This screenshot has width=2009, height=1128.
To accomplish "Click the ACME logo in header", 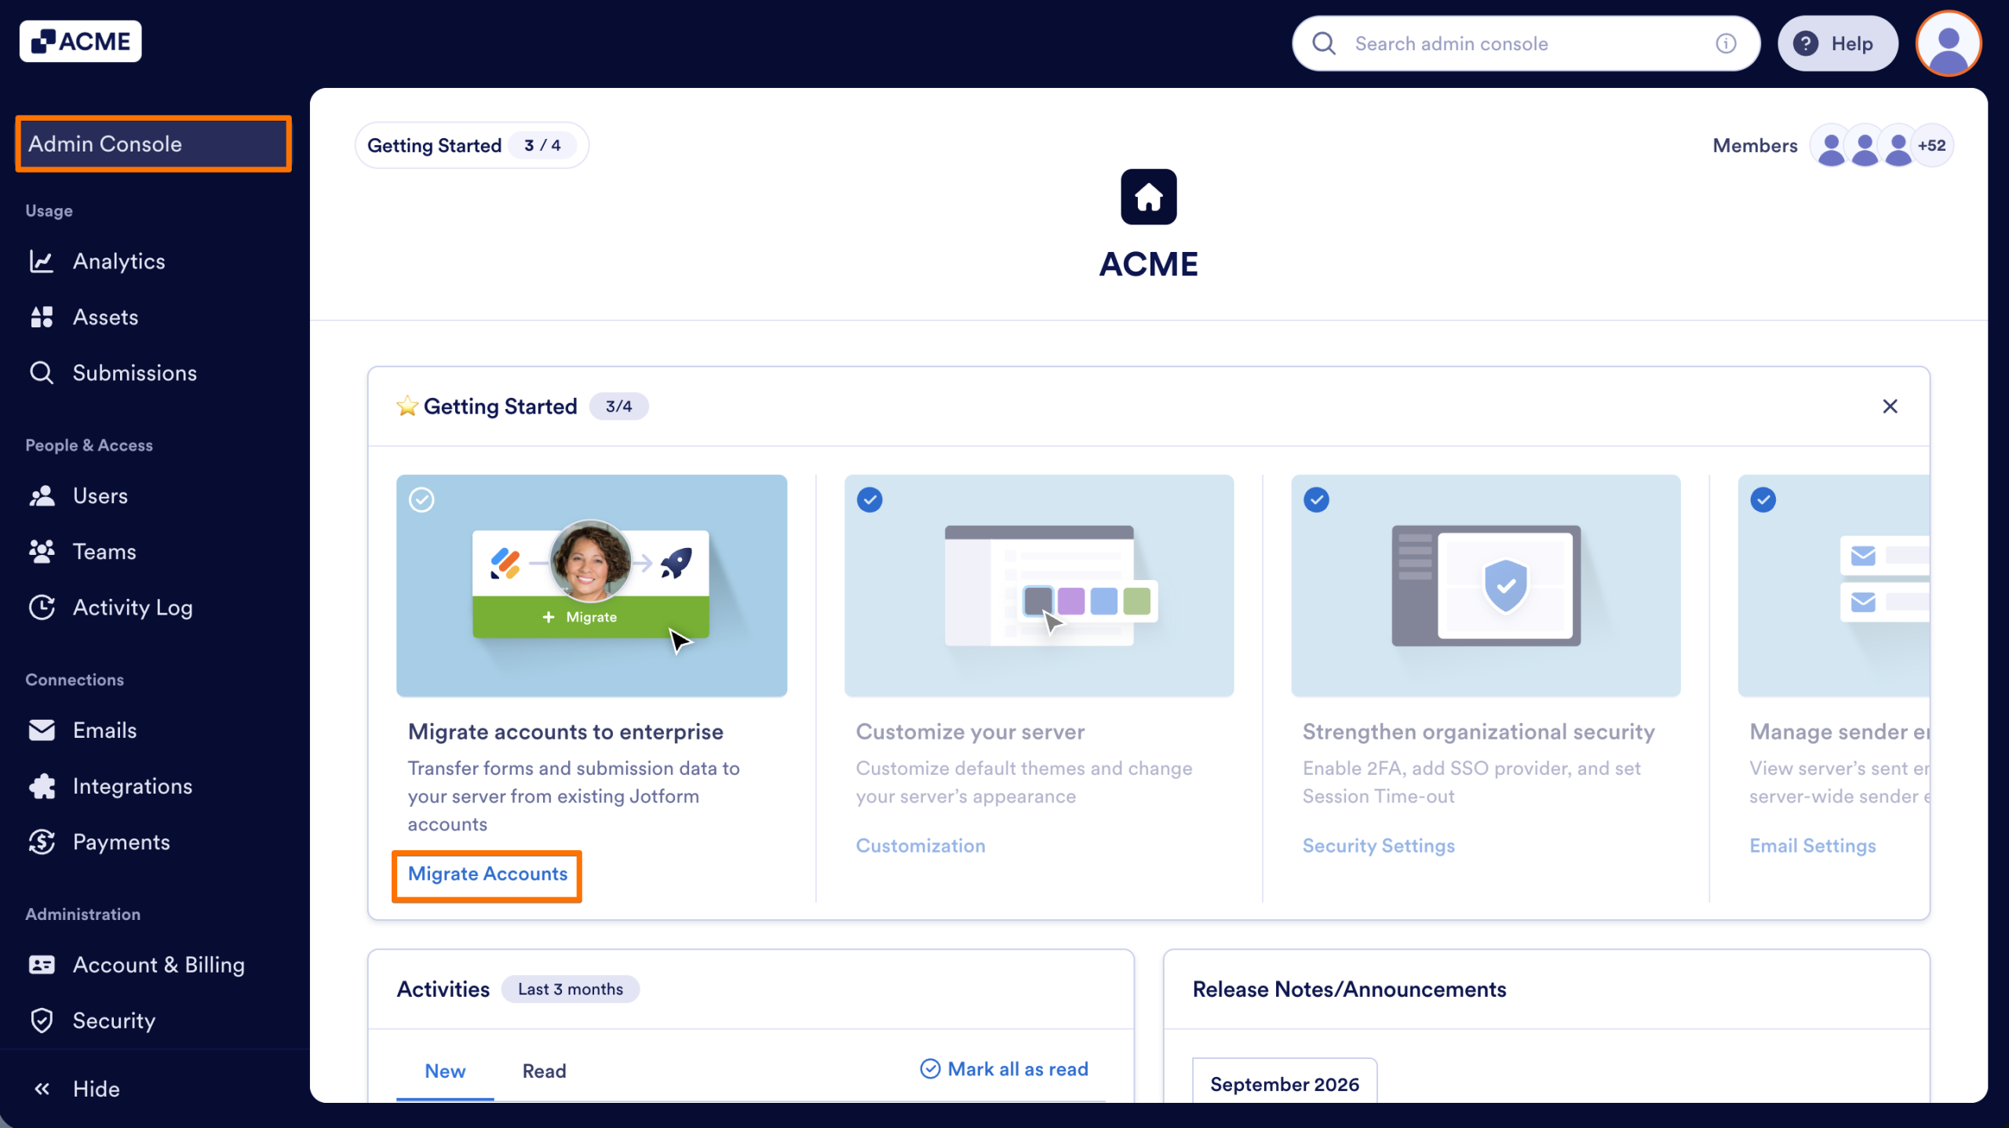I will tap(81, 41).
